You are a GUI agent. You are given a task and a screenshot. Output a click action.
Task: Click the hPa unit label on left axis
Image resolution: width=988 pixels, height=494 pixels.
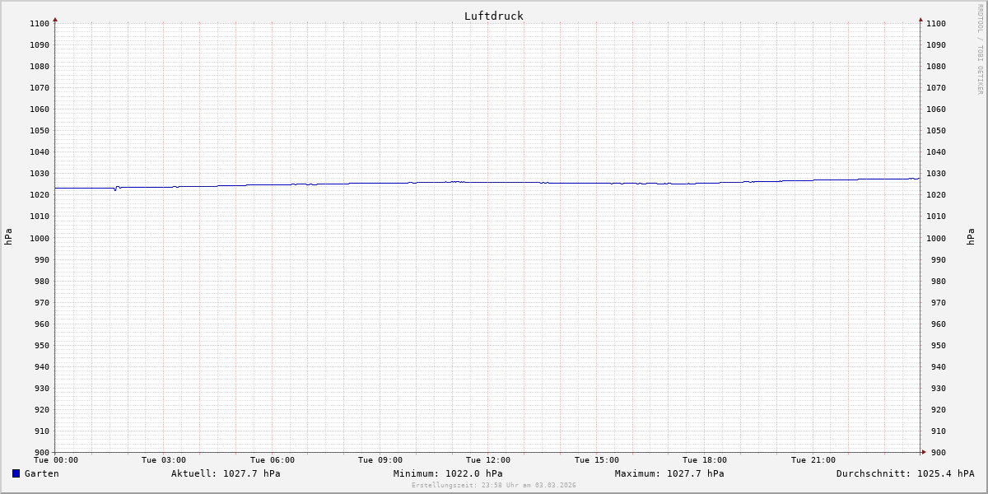pos(8,237)
